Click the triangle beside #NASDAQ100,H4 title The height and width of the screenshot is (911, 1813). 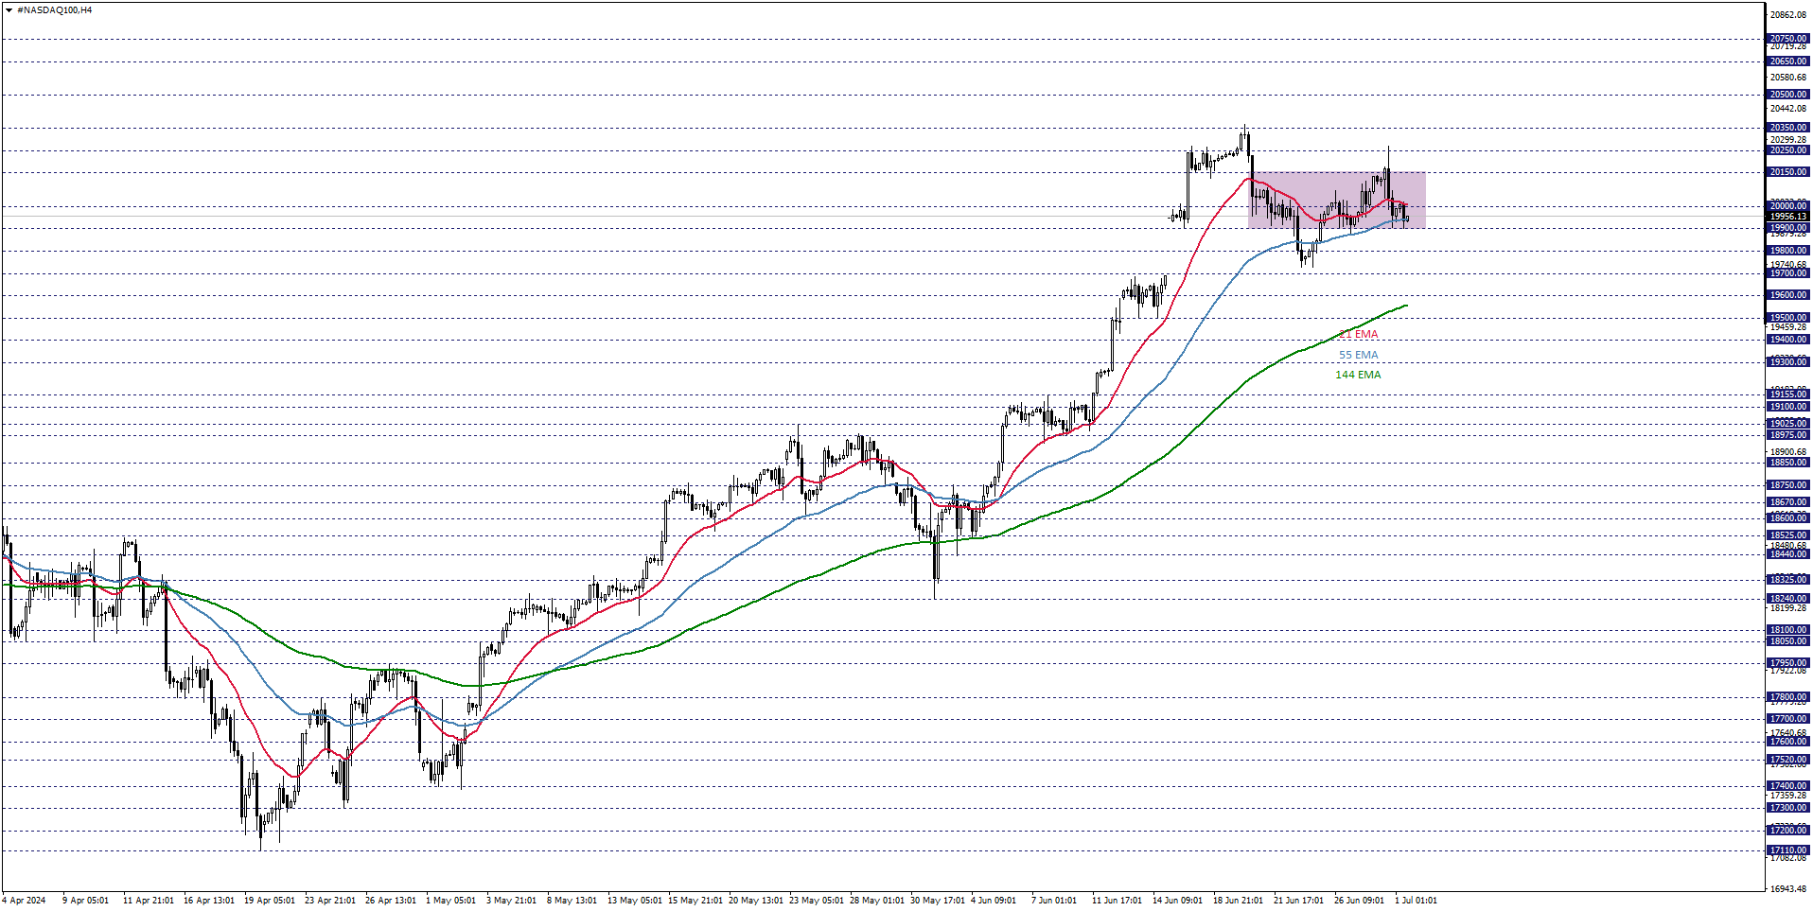click(9, 10)
